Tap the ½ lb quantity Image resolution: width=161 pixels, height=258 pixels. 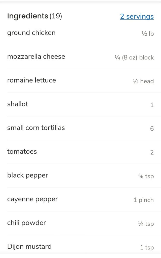coord(148,34)
